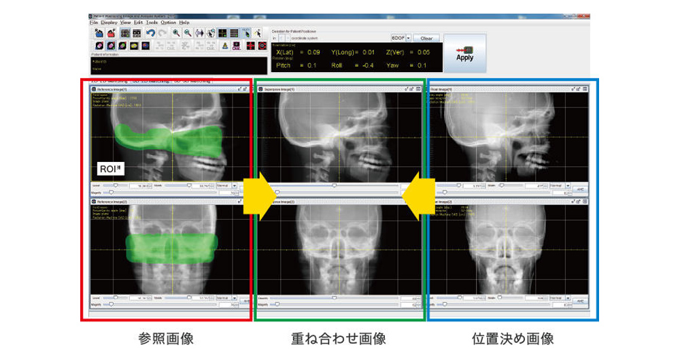This screenshot has width=680, height=358.
Task: Click the X(Lat) value 0.09
Action: (x=313, y=52)
